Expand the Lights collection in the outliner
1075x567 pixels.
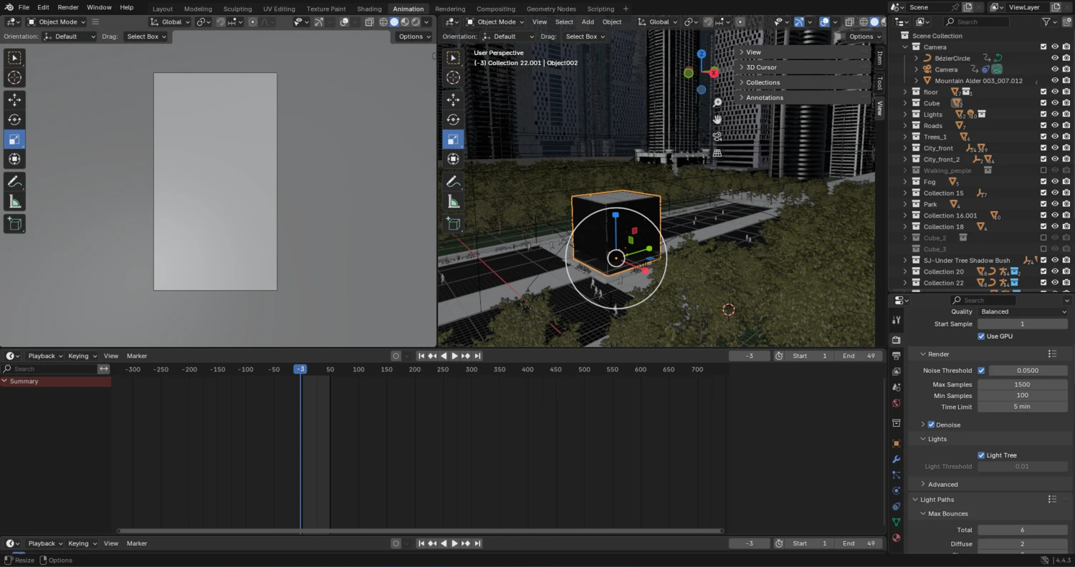pyautogui.click(x=905, y=114)
